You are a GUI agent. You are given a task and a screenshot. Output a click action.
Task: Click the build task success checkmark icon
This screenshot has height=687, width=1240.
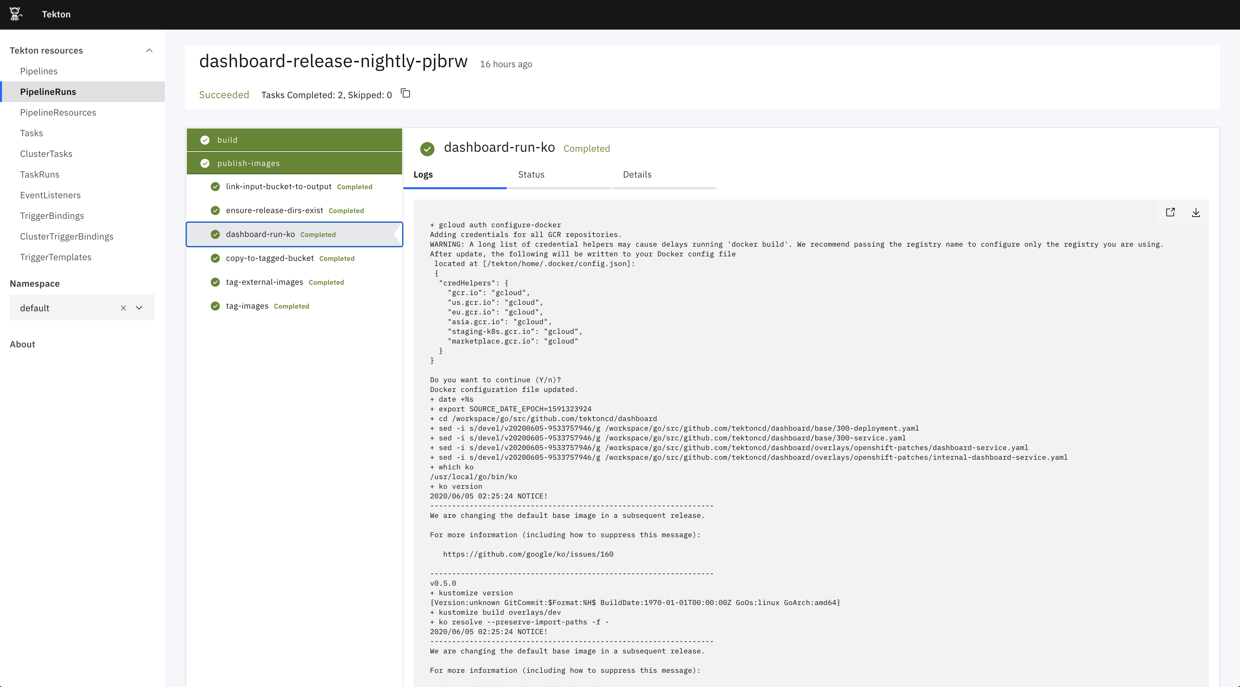[x=205, y=140]
